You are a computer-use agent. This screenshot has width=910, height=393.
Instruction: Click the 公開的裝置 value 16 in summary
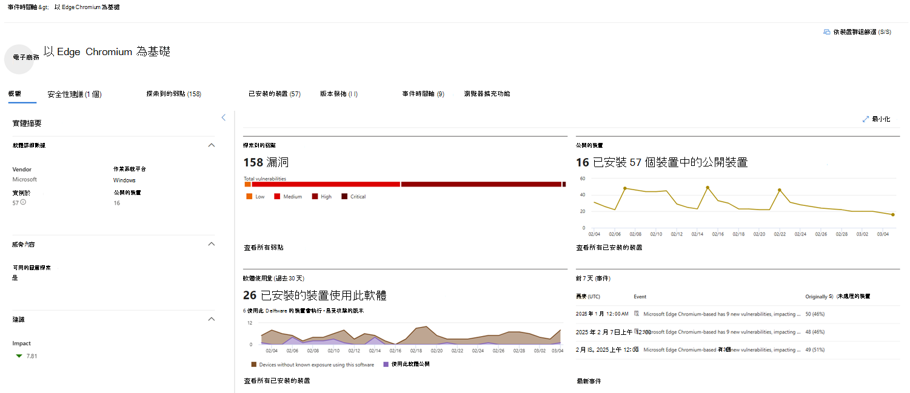[116, 203]
